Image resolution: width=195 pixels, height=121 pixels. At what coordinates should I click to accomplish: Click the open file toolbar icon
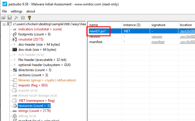pyautogui.click(x=4, y=18)
